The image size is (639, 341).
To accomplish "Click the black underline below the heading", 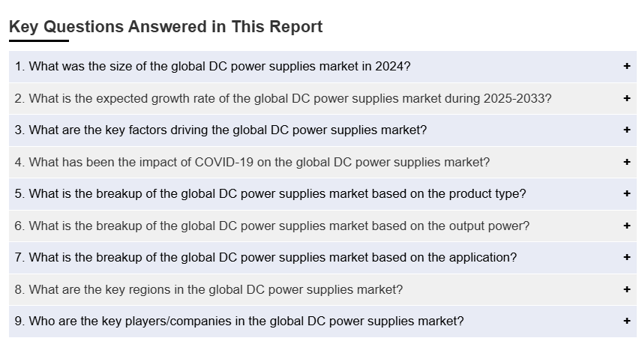I will coord(38,40).
